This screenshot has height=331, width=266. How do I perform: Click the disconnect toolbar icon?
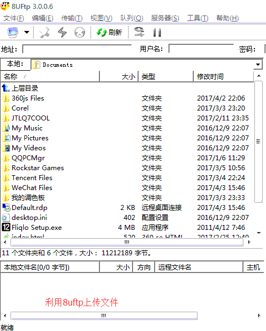click(44, 33)
